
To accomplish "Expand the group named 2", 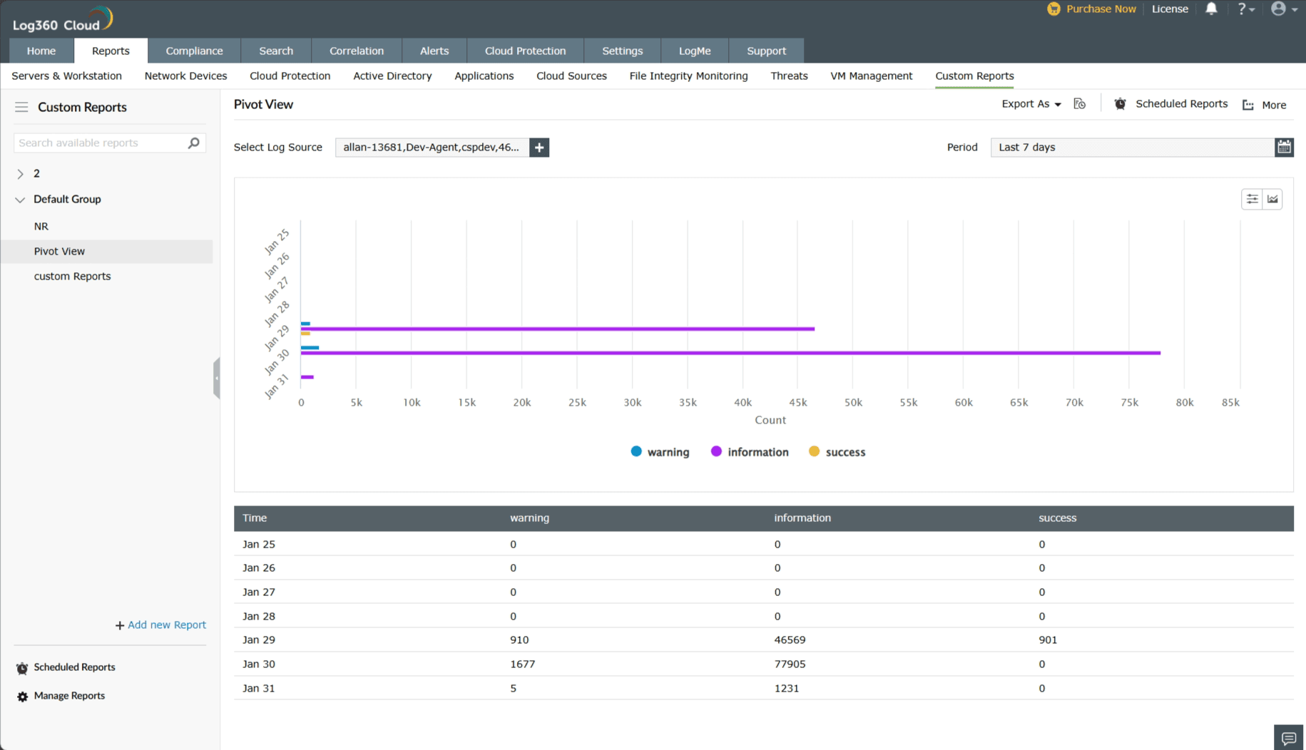I will [20, 174].
